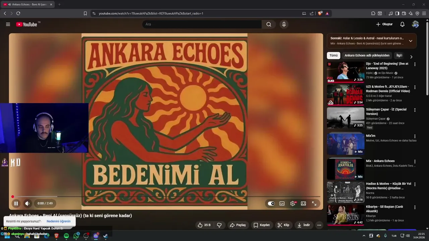Open options for Mix - Ankara Echoes
Viewport: 429px width, 241px height.
pyautogui.click(x=415, y=162)
